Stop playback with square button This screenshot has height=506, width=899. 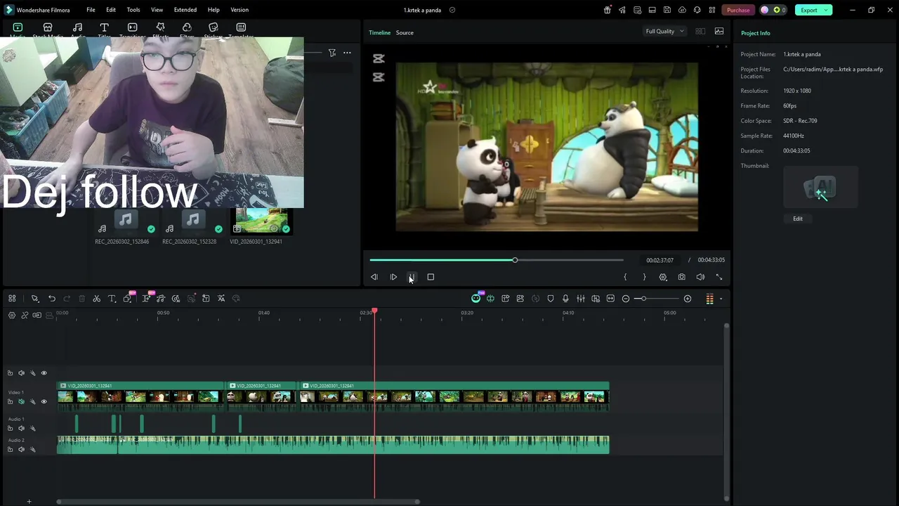[x=431, y=277]
